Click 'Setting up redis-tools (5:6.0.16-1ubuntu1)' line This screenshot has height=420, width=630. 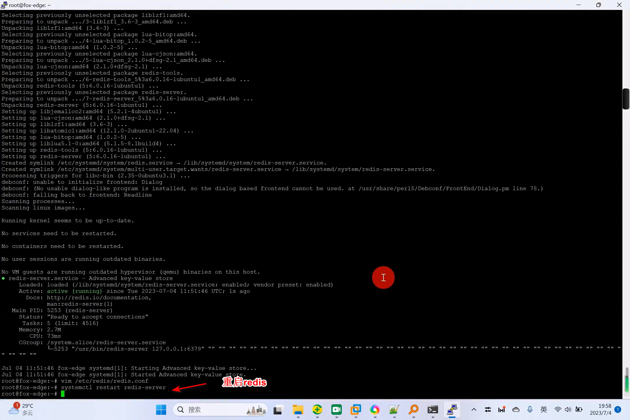point(82,150)
